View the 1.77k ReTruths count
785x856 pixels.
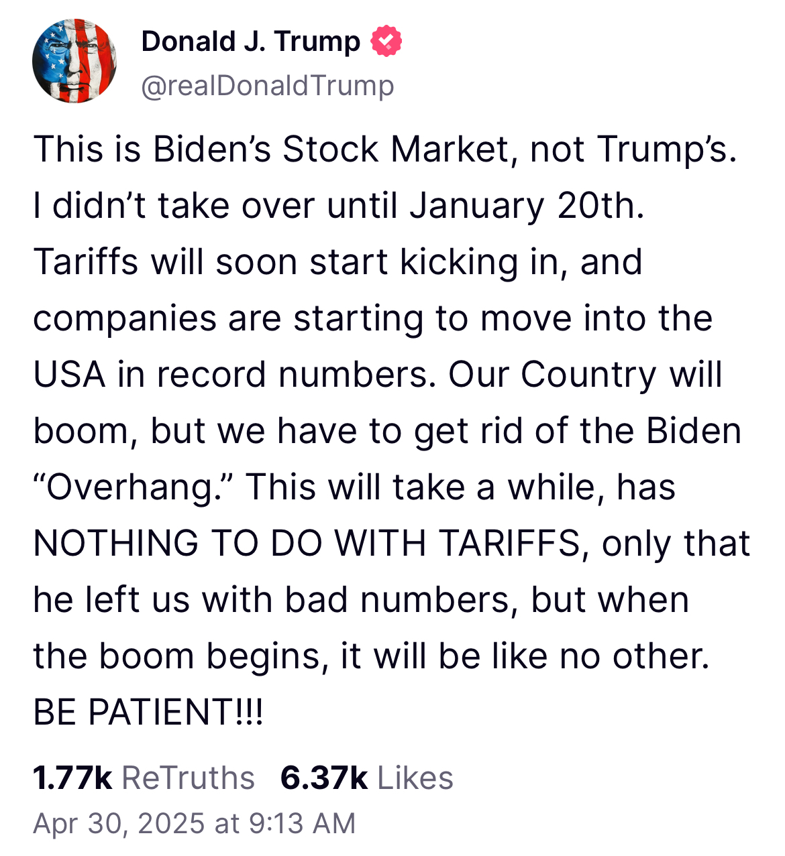pyautogui.click(x=72, y=778)
